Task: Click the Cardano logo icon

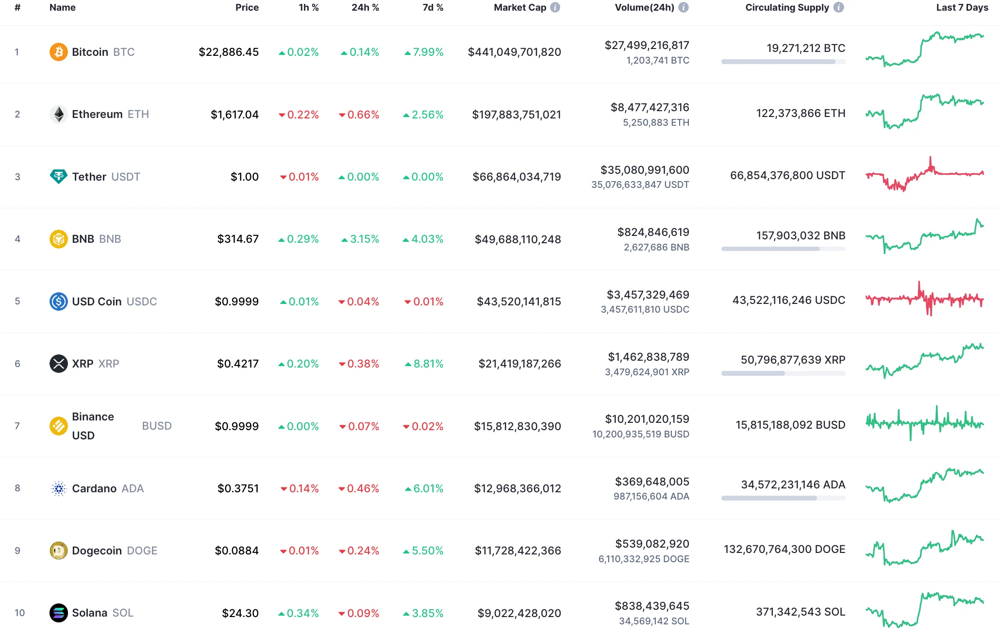Action: point(58,488)
